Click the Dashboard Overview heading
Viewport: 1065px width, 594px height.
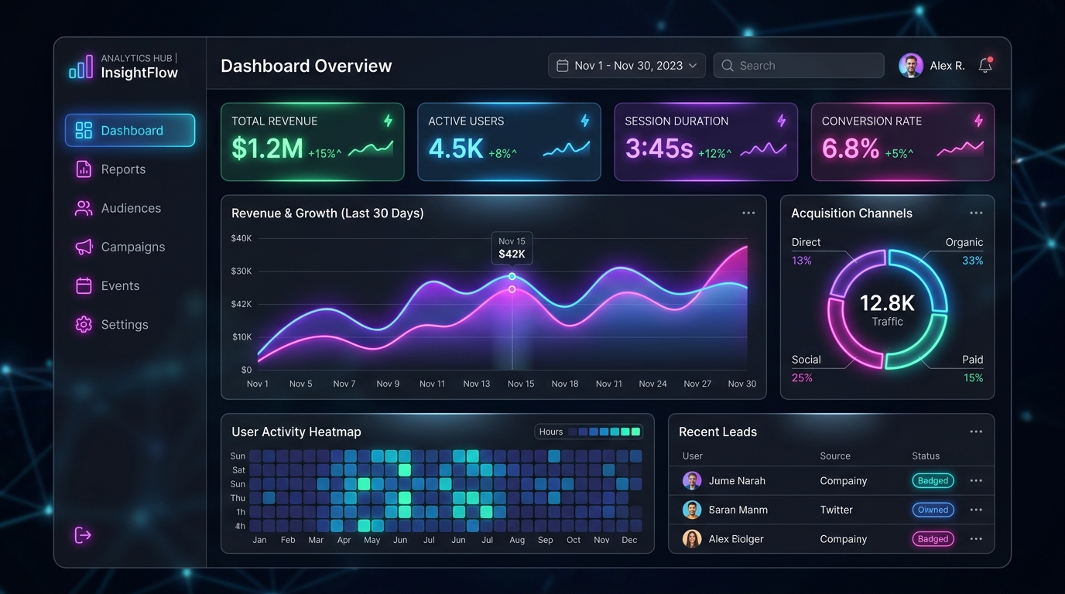point(306,66)
